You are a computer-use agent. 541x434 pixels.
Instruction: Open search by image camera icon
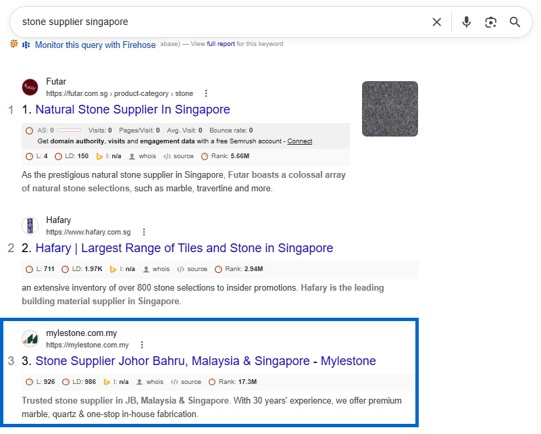[490, 22]
